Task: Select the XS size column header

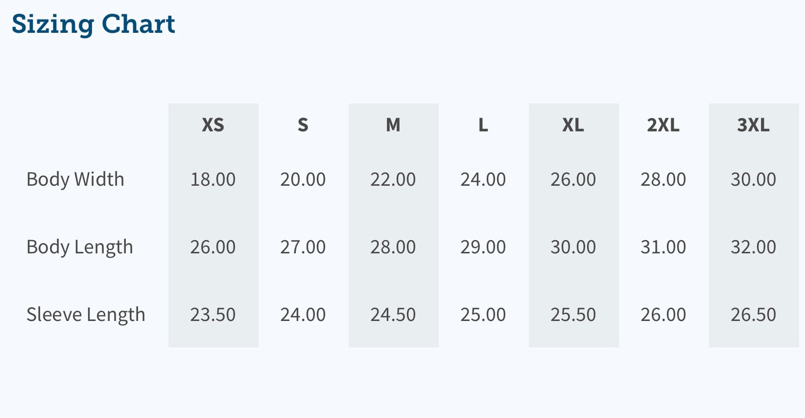Action: click(213, 125)
